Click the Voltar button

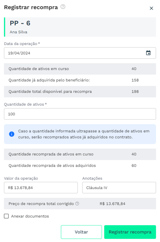[x=81, y=232]
